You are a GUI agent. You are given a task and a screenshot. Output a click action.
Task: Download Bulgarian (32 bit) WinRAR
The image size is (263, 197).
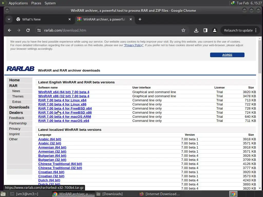coord(52,160)
